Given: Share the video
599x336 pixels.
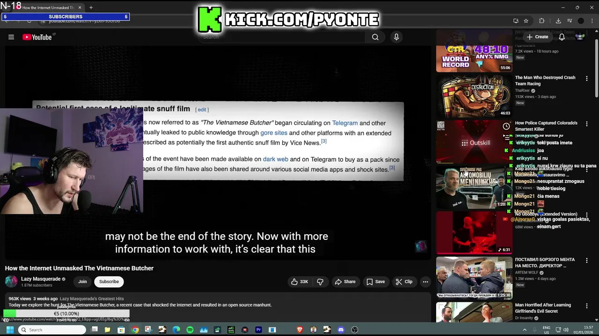Looking at the screenshot, I should 345,282.
